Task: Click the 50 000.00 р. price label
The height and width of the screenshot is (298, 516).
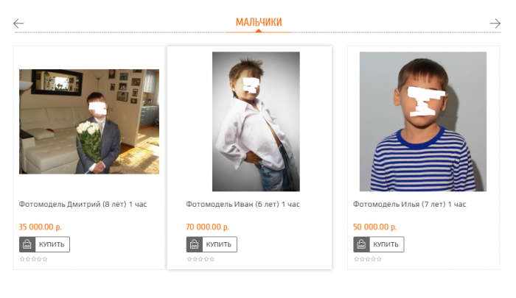Action: [374, 227]
